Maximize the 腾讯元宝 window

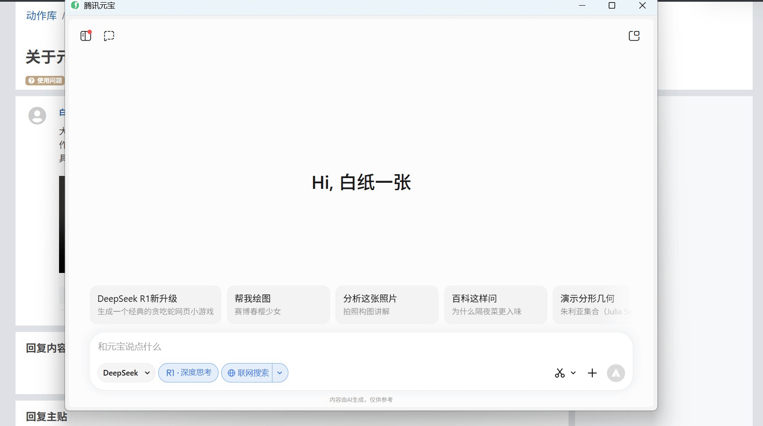[x=612, y=6]
